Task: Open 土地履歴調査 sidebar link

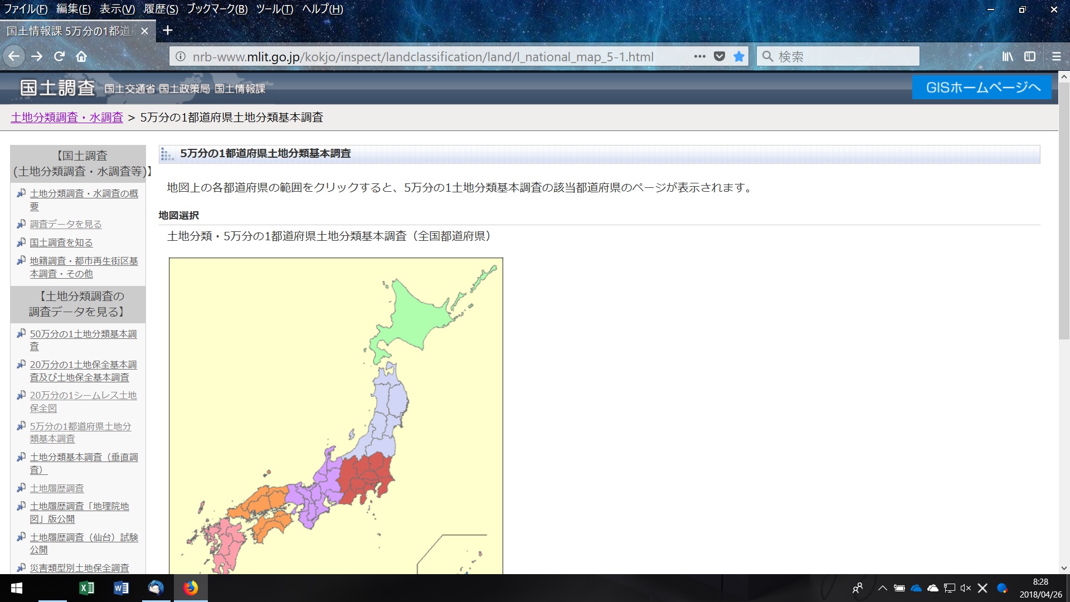Action: coord(57,488)
